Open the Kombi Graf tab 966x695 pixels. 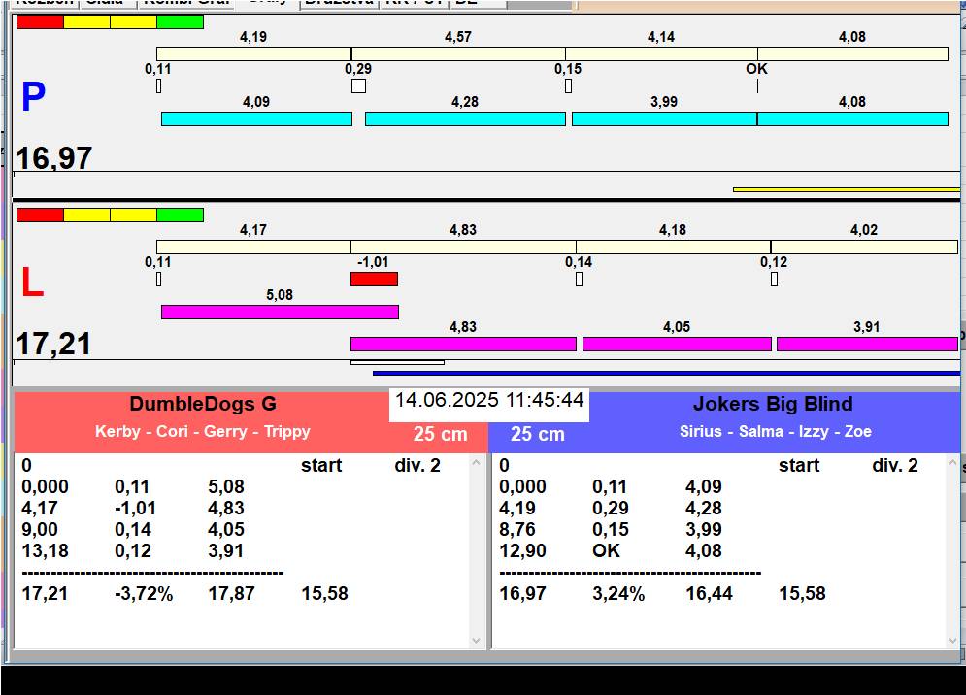pos(184,3)
